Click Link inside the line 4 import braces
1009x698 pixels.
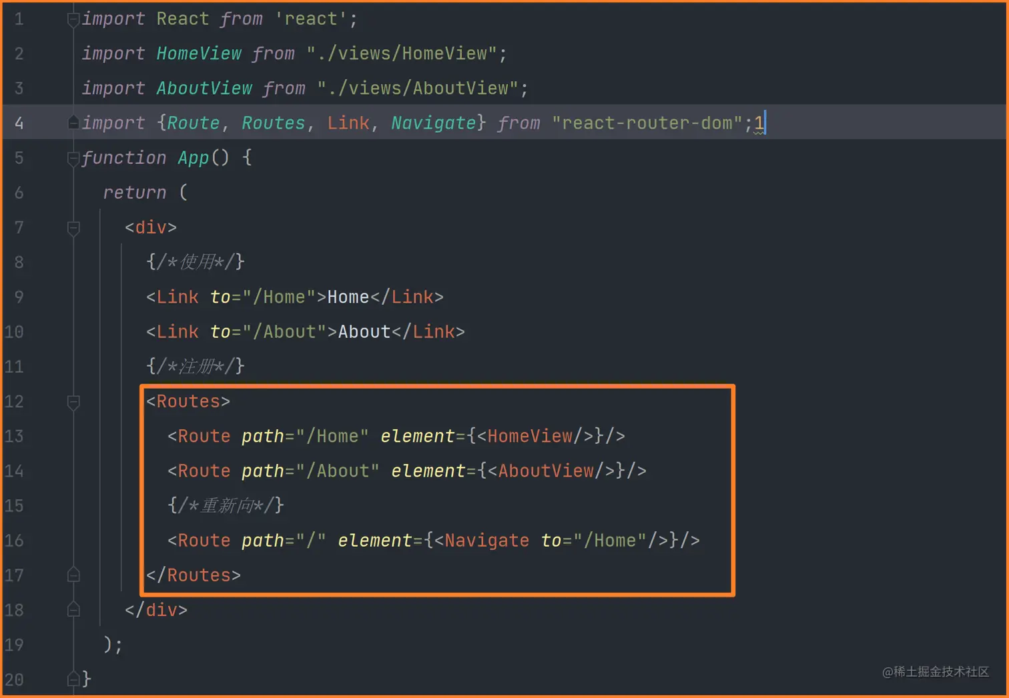click(x=348, y=123)
